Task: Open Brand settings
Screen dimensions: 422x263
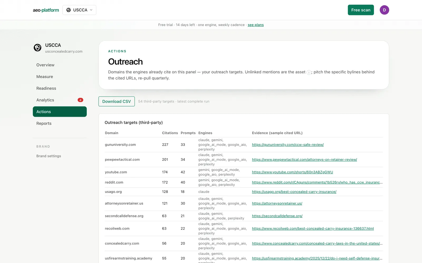Action: 49,156
